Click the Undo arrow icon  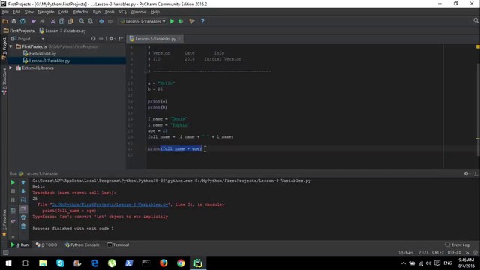(33, 21)
